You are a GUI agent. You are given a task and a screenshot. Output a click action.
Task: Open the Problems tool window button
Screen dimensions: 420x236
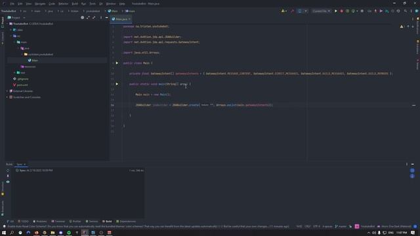[39, 222]
